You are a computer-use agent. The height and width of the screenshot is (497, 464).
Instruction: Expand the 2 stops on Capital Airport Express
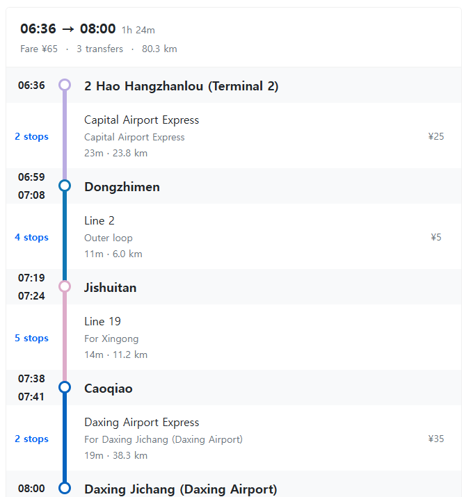[32, 136]
